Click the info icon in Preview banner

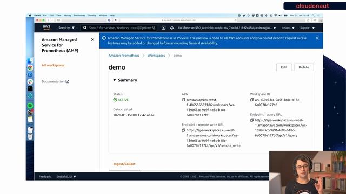point(104,38)
